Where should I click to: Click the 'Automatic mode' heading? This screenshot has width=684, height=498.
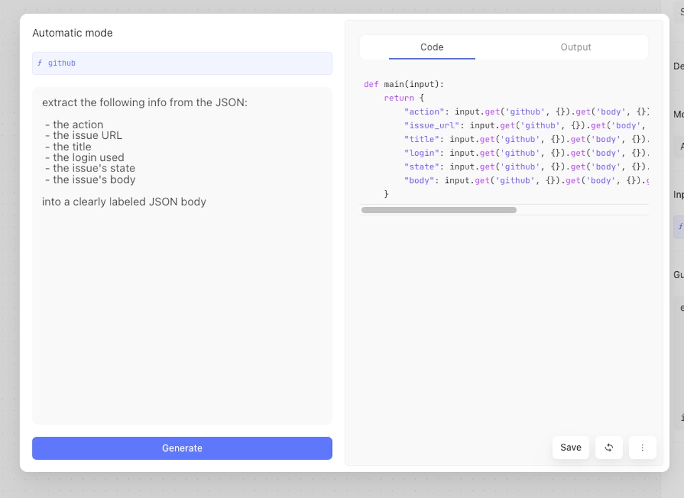coord(73,33)
